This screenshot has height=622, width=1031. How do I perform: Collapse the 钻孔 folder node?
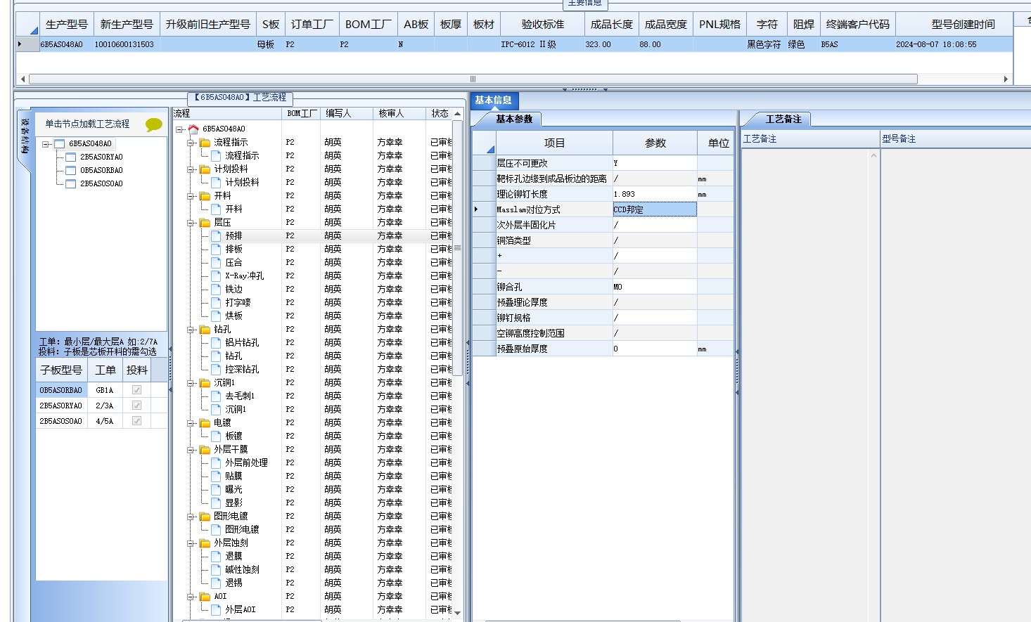point(190,330)
